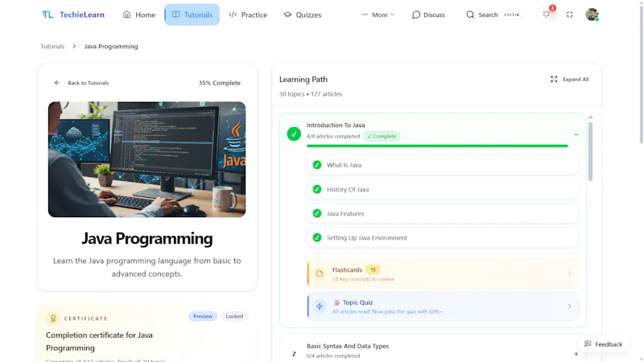
Task: Collapse the Introduction To Java topic
Action: pos(576,134)
